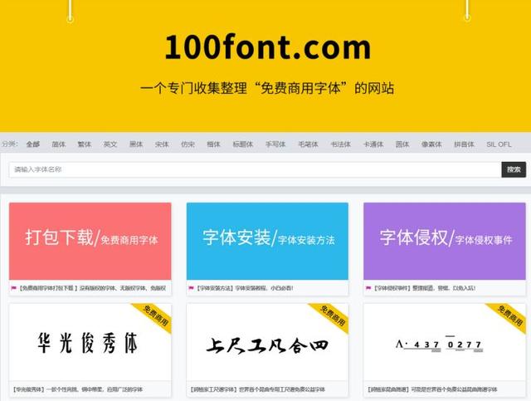The image size is (531, 401).
Task: Show the 毛笔体 category
Action: click(x=308, y=144)
